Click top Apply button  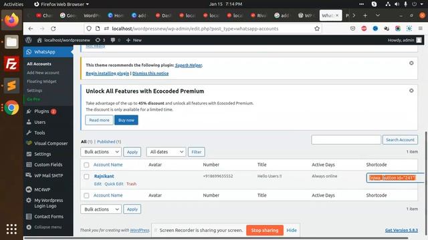(x=132, y=152)
